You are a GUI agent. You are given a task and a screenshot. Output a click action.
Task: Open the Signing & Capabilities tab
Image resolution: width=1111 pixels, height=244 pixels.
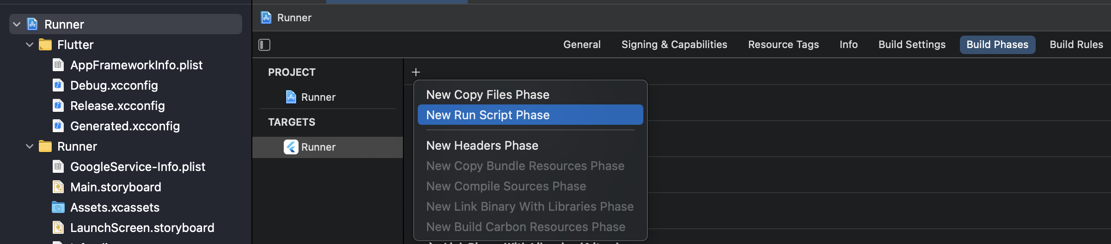pyautogui.click(x=674, y=45)
